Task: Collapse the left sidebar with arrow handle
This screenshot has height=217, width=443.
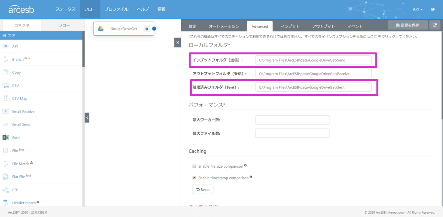Action: coord(87,118)
